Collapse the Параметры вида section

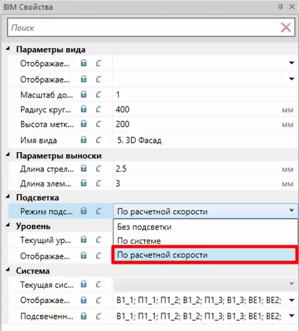pos(8,49)
